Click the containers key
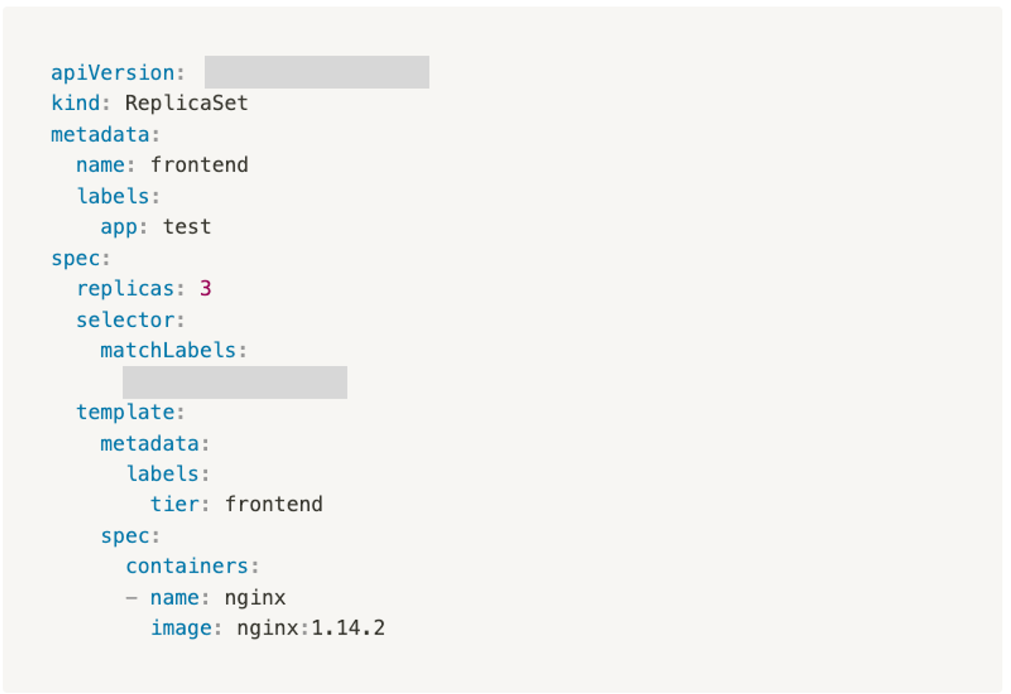Viewport: 1011px width, 694px height. coord(187,566)
